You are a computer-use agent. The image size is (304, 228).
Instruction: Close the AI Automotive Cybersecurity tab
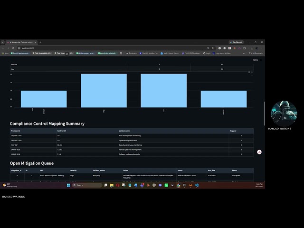click(35, 42)
